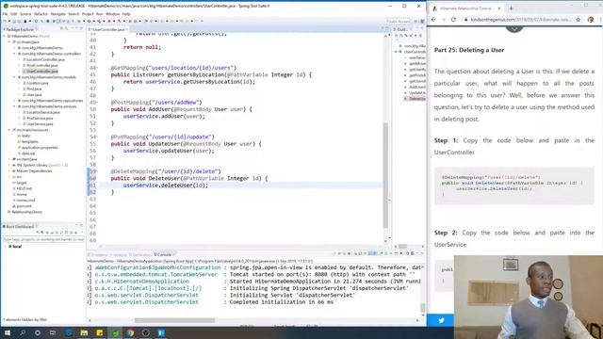Collapse the controllers package node

pyautogui.click(x=14, y=54)
